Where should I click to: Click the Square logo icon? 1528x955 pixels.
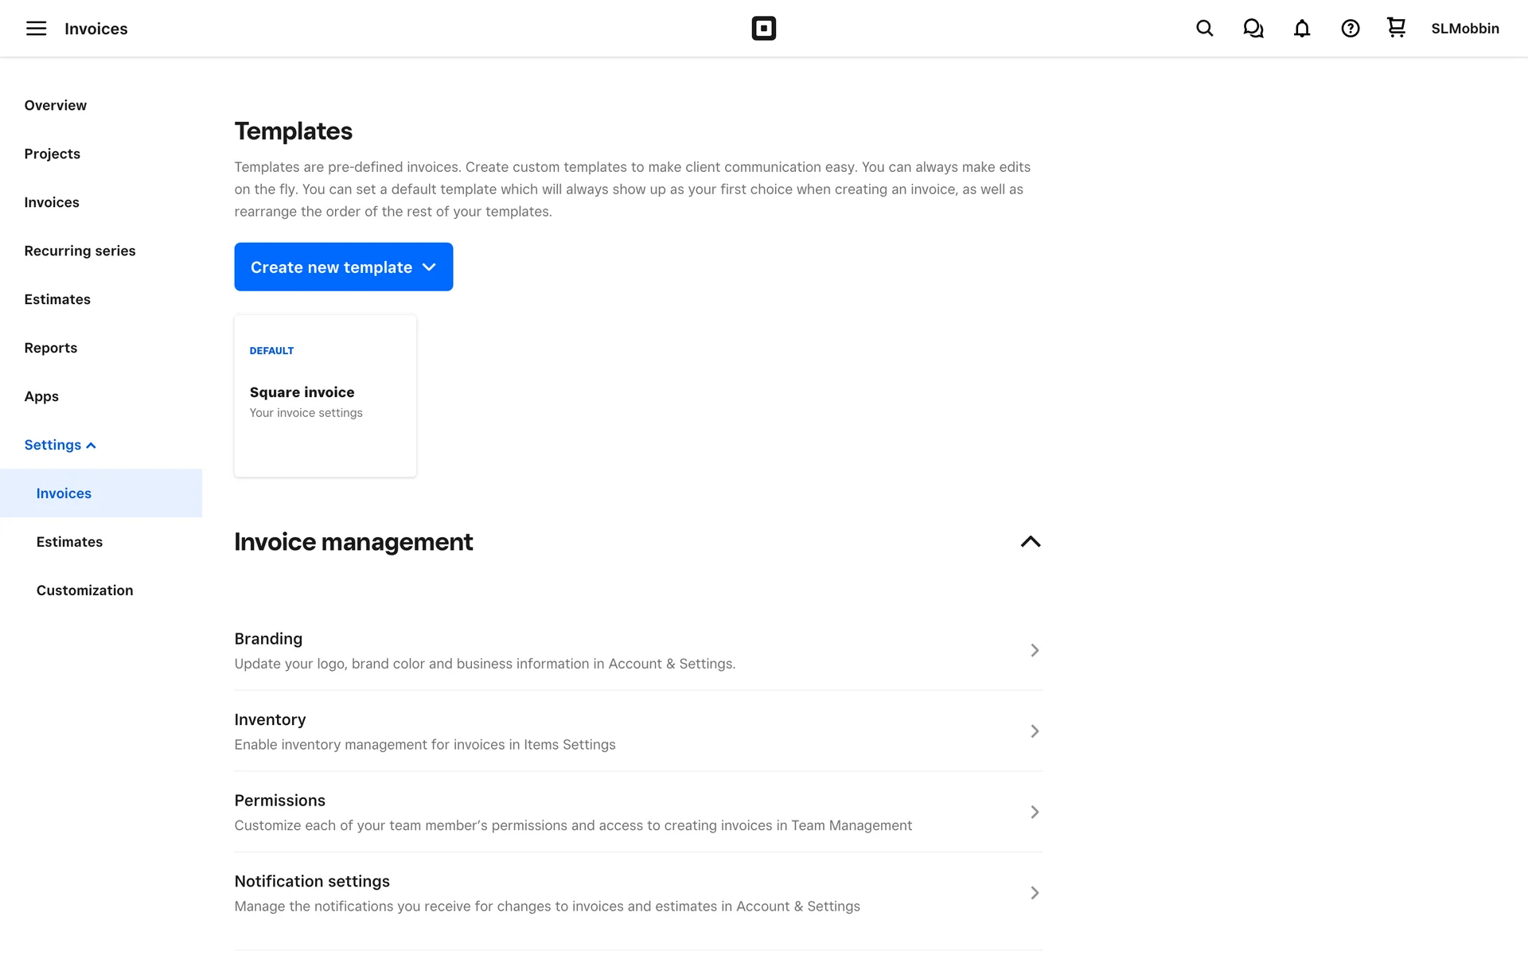pyautogui.click(x=763, y=29)
